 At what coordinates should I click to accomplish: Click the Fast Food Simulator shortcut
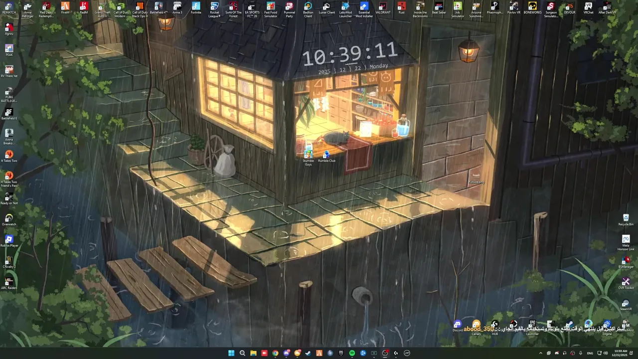click(271, 9)
